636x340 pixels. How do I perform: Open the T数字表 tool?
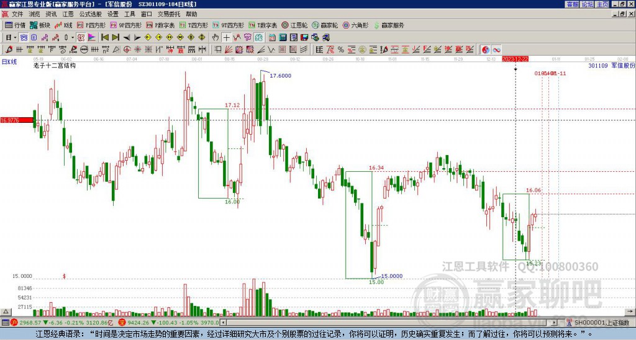[x=263, y=25]
